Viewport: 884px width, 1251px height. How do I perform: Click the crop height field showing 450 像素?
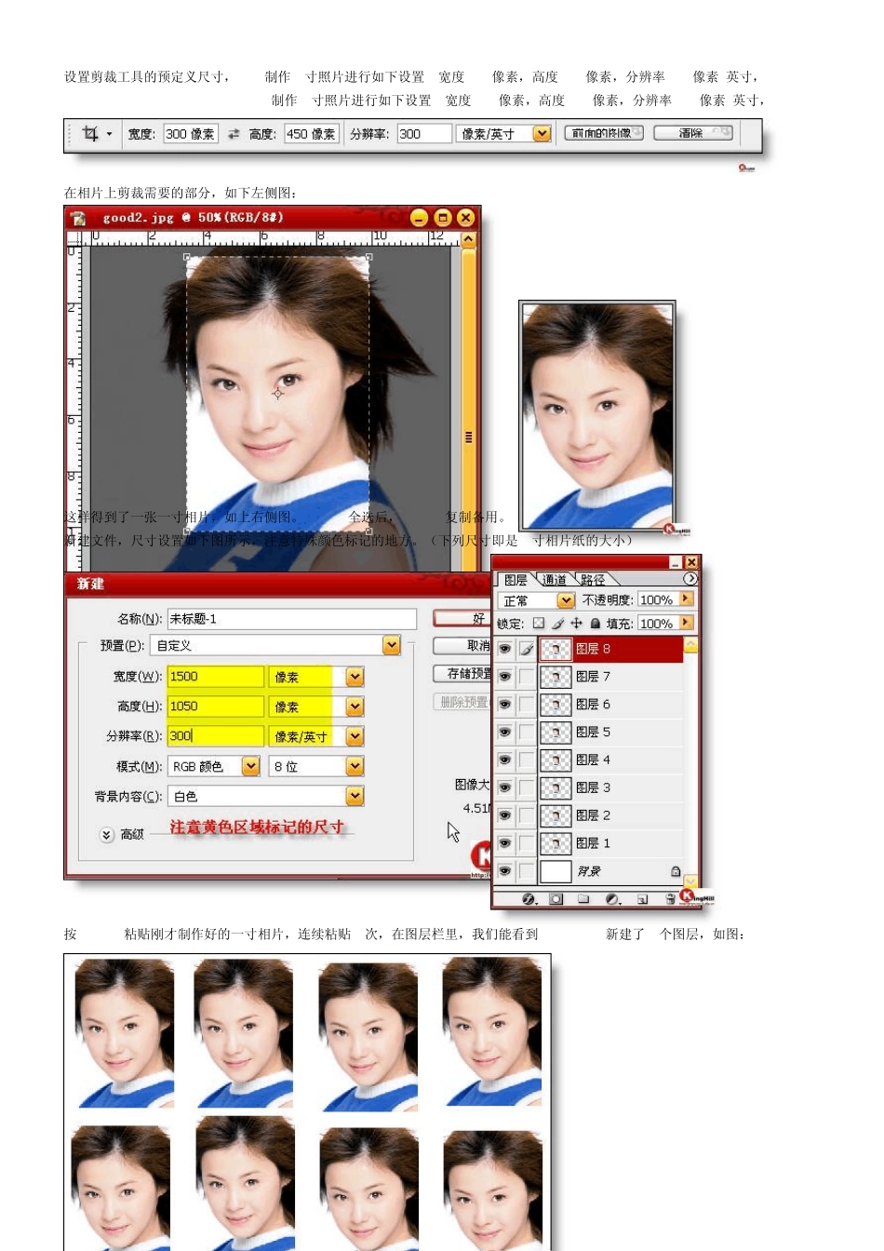pos(312,134)
